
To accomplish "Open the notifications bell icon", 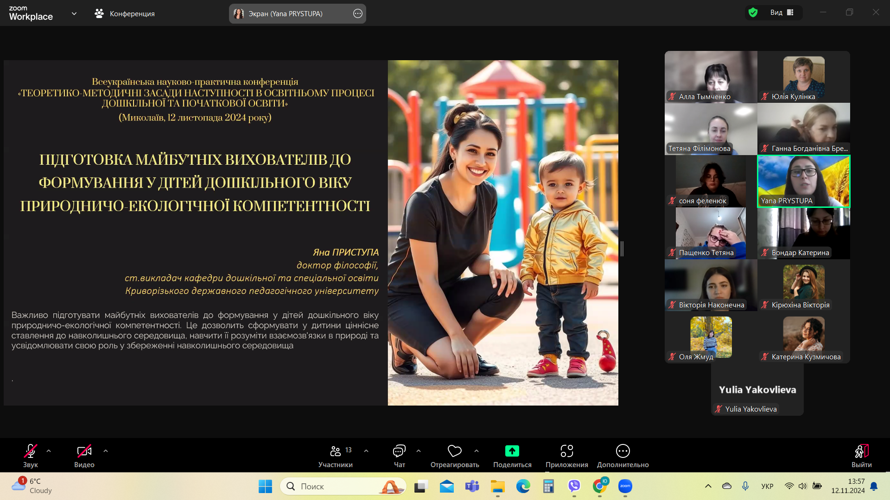I will [874, 486].
